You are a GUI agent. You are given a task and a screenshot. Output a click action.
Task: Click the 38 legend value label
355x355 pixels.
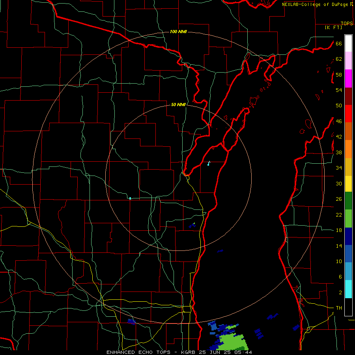(x=339, y=152)
